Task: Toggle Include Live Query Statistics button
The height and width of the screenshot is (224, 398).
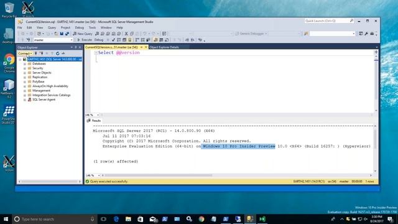Action: click(143, 40)
